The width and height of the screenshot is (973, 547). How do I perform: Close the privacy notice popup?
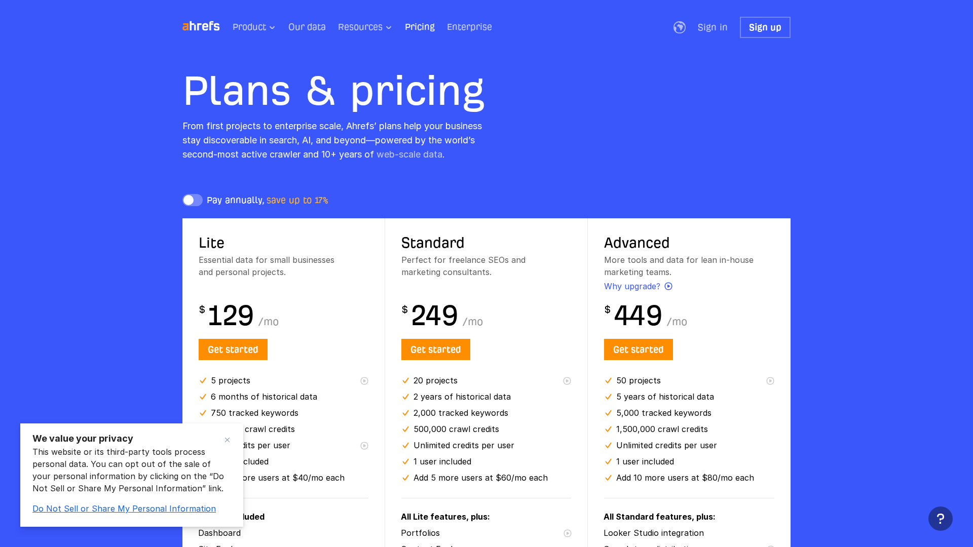click(227, 440)
